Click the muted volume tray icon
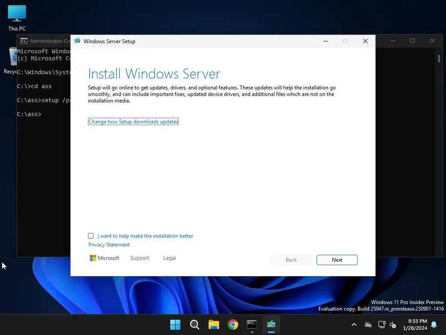446x335 pixels. click(x=393, y=325)
